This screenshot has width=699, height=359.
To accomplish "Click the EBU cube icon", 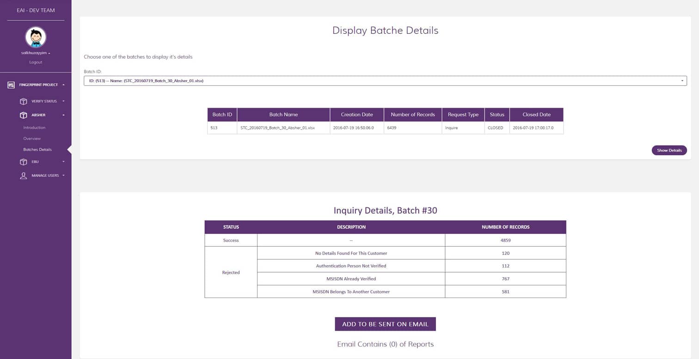I will coord(24,162).
